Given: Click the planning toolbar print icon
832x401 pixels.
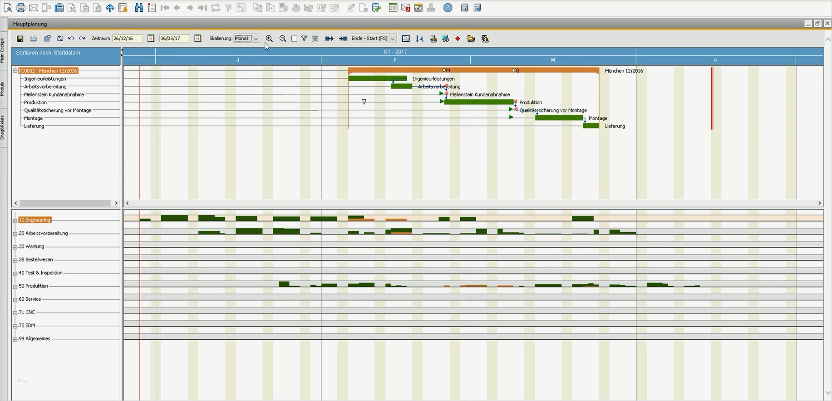Looking at the screenshot, I should 34,39.
